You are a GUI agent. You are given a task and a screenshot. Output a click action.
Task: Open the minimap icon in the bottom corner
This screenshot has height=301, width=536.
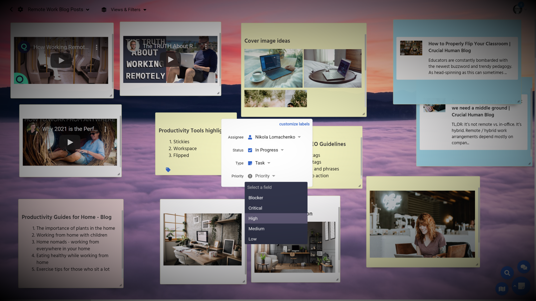[x=502, y=289]
